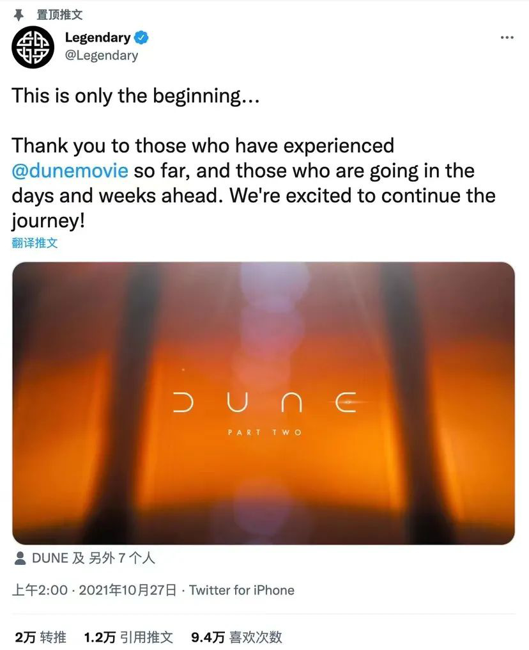Open the Legendary display name
The width and height of the screenshot is (529, 650).
98,38
